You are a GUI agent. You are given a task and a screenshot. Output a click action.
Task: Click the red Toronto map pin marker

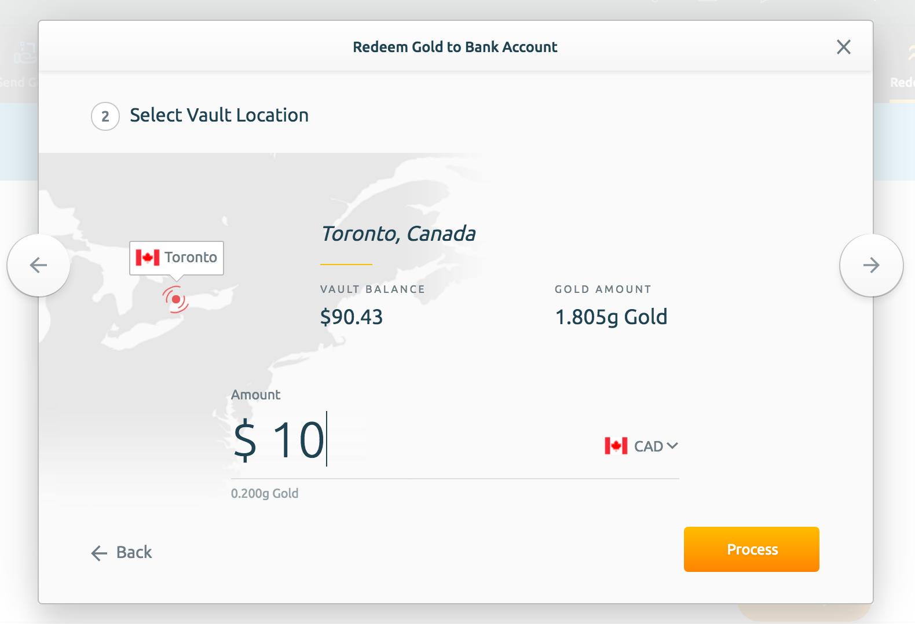pyautogui.click(x=175, y=299)
